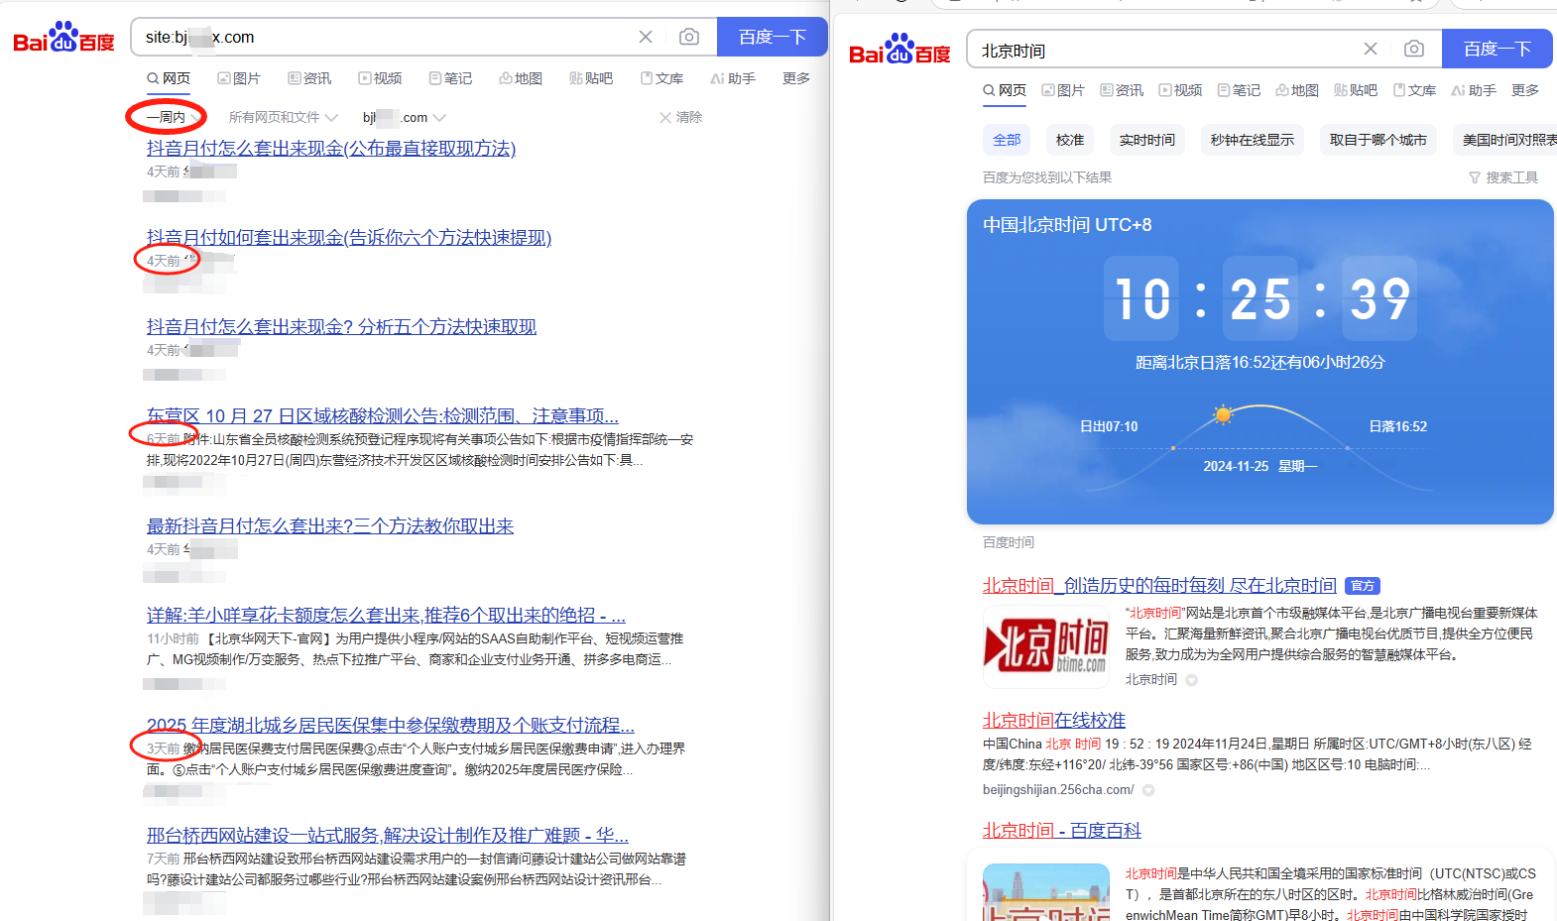Switch to 资讯 tab in left window
1557x921 pixels.
(309, 78)
